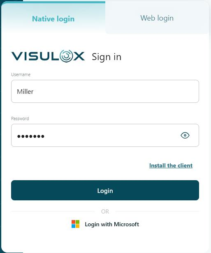Click the Sign in heading
Viewport: 211px width, 253px height.
[107, 57]
